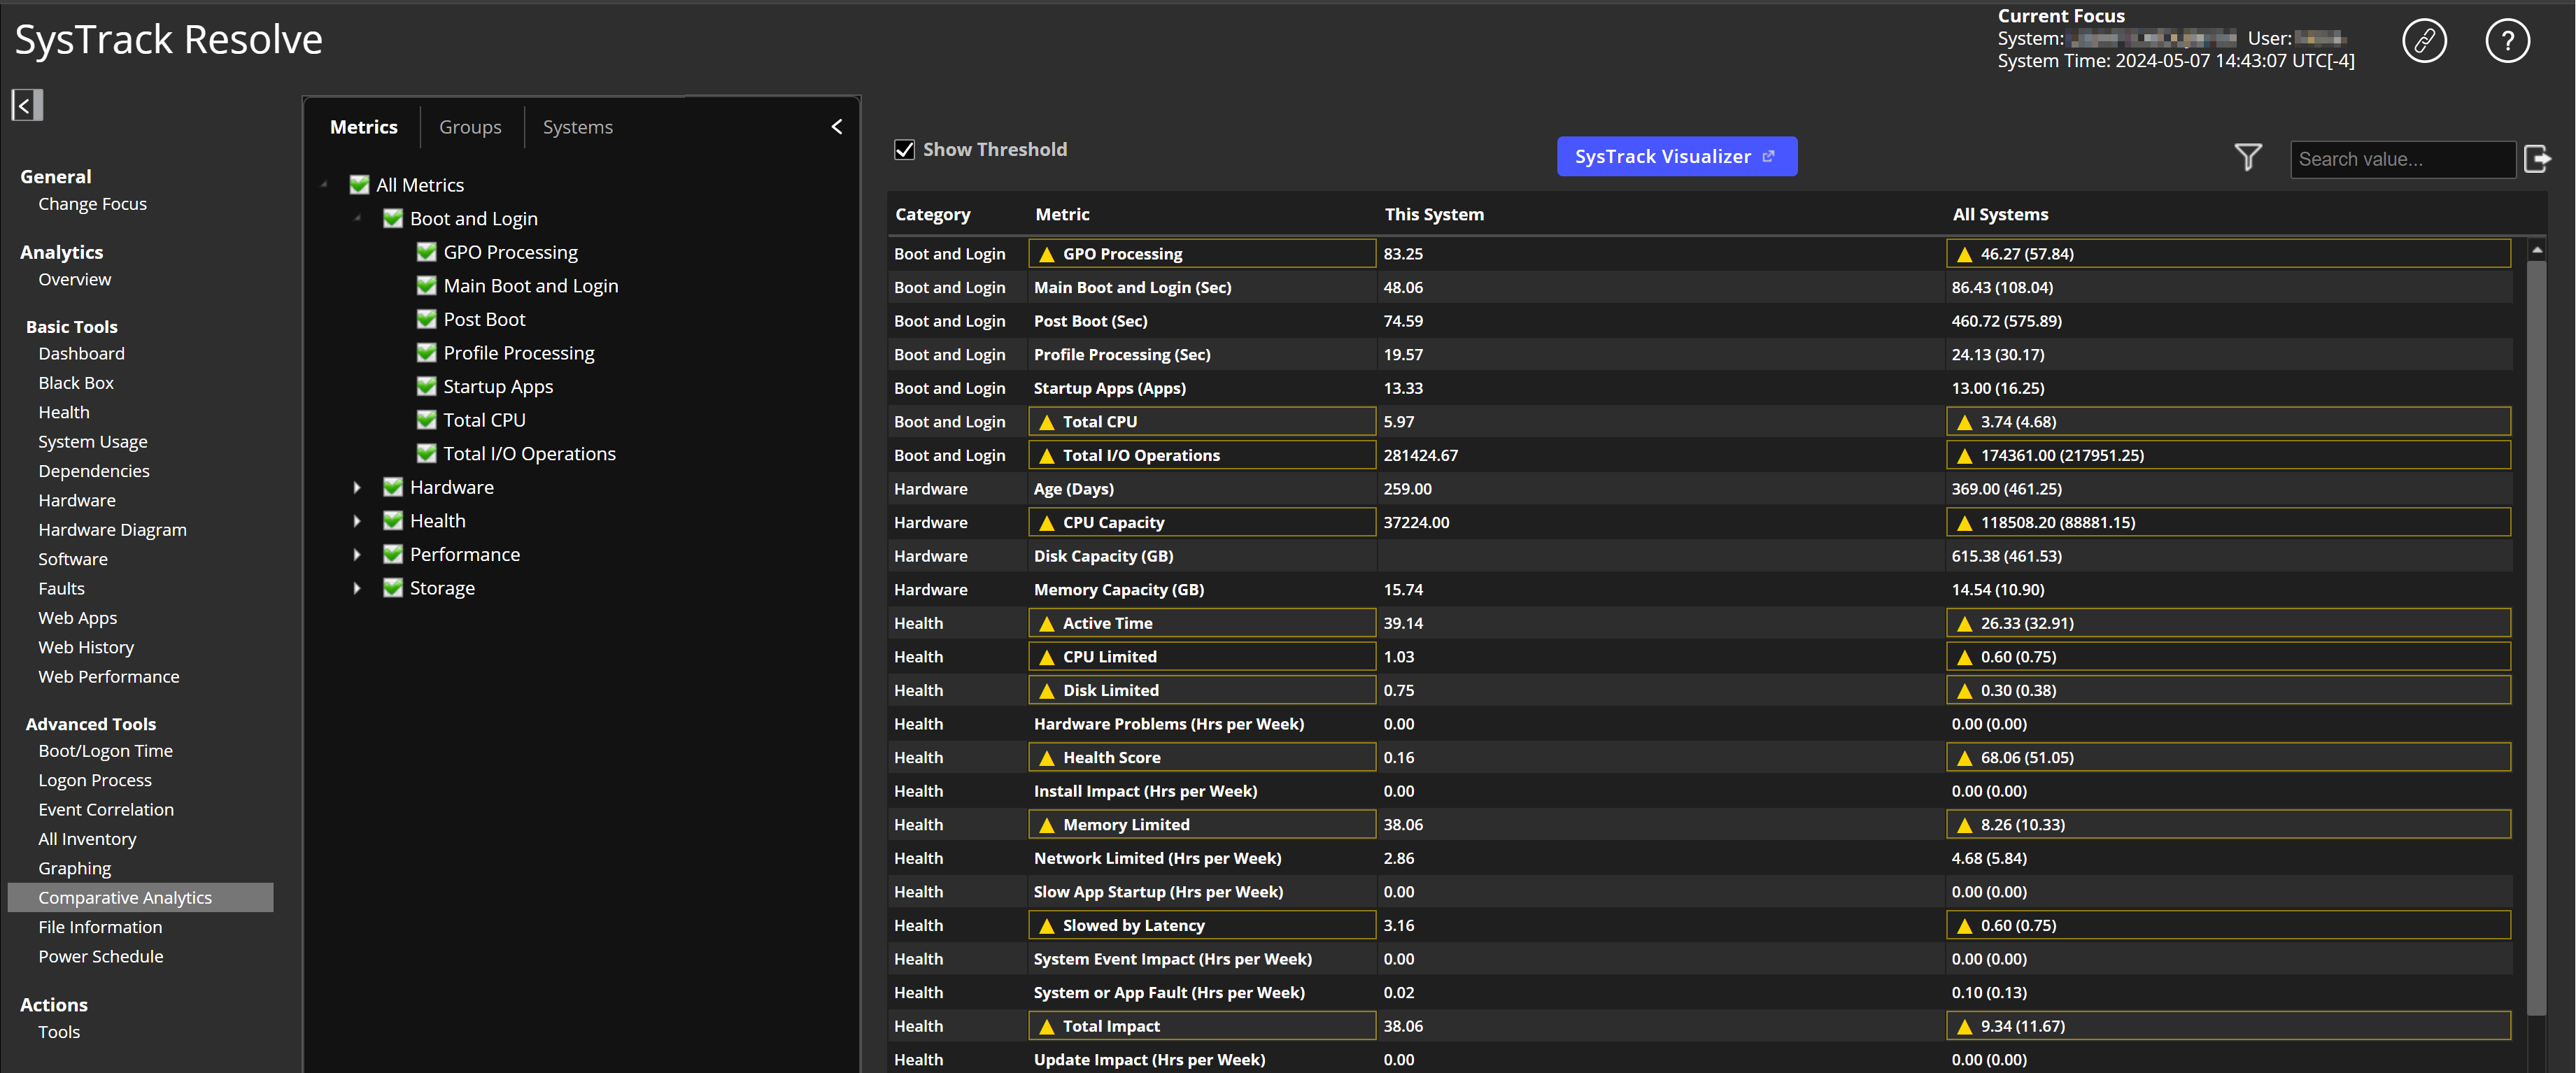Toggle the Show Threshold checkbox
This screenshot has height=1073, width=2576.
click(x=904, y=150)
